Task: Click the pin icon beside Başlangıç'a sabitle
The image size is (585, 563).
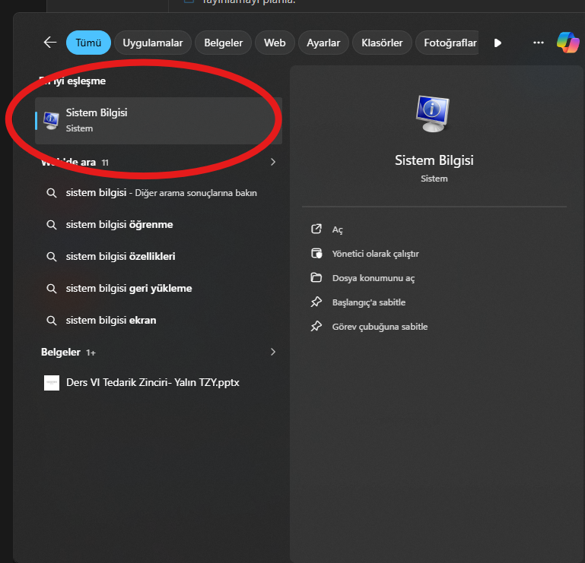Action: click(316, 302)
